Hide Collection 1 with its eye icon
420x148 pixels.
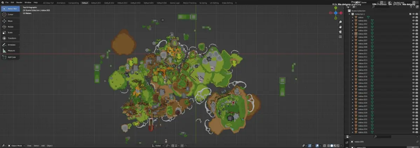[x=414, y=14]
